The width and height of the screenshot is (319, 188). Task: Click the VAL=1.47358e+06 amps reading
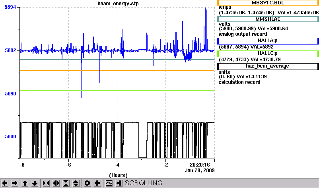tap(298, 13)
